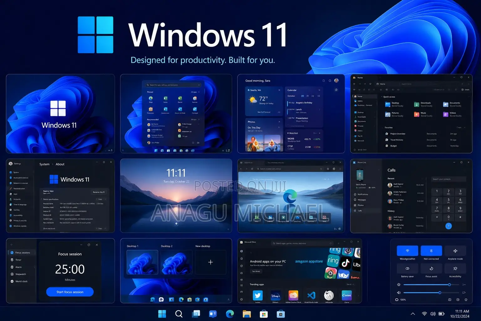Click the reload icon in the Edge browser toolbar
Image resolution: width=481 pixels, height=321 pixels.
(252, 169)
